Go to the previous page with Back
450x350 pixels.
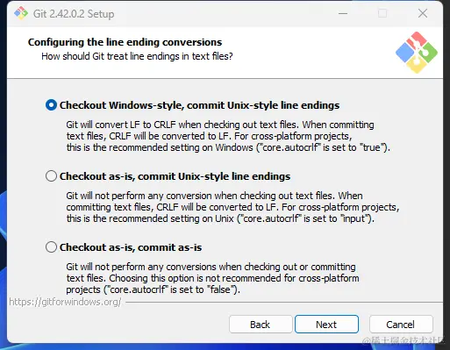point(261,325)
